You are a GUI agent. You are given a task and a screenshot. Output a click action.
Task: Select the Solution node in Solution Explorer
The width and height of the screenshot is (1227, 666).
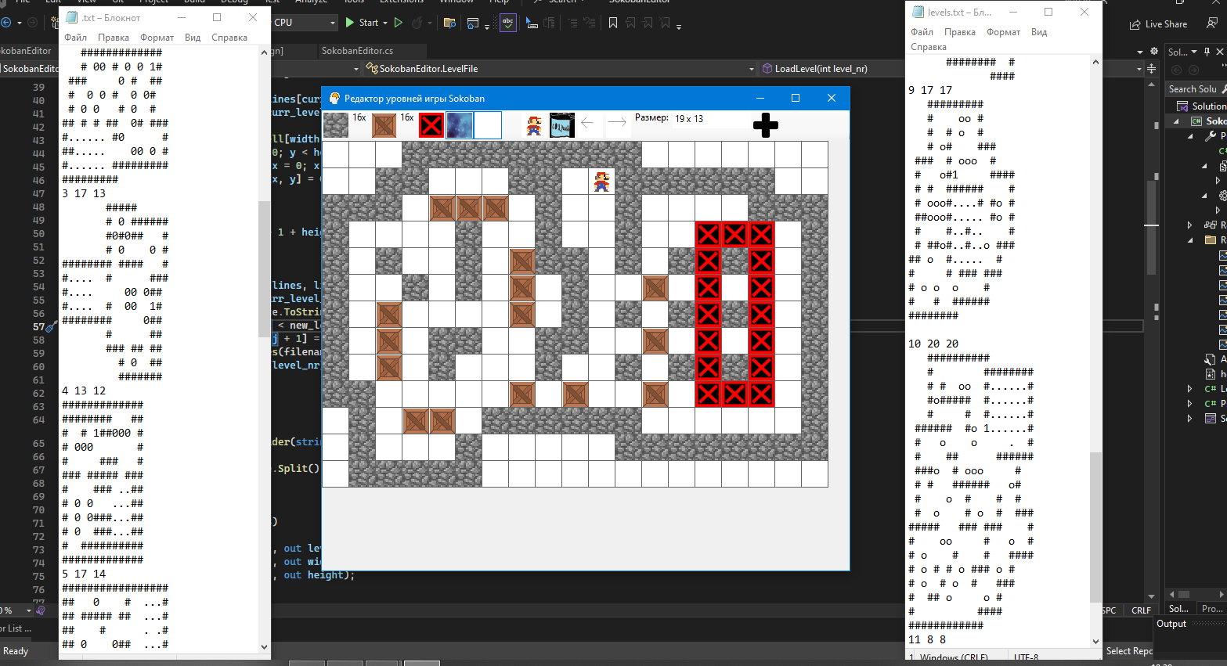pos(1201,106)
